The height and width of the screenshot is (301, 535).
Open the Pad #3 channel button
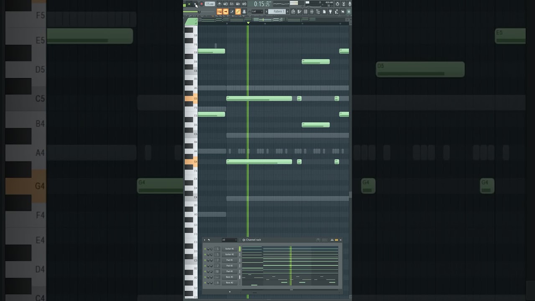pyautogui.click(x=229, y=271)
